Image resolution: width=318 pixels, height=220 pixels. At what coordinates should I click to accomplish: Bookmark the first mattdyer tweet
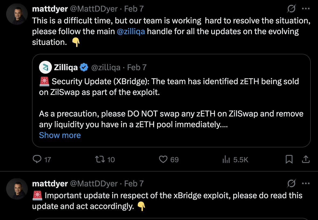[x=289, y=159]
